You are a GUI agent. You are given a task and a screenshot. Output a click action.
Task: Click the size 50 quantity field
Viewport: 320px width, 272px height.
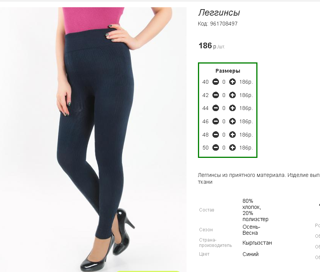point(224,148)
